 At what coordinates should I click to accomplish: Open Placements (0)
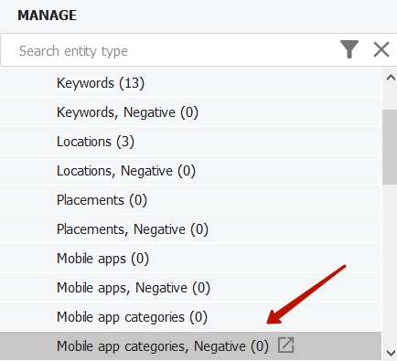(190, 200)
